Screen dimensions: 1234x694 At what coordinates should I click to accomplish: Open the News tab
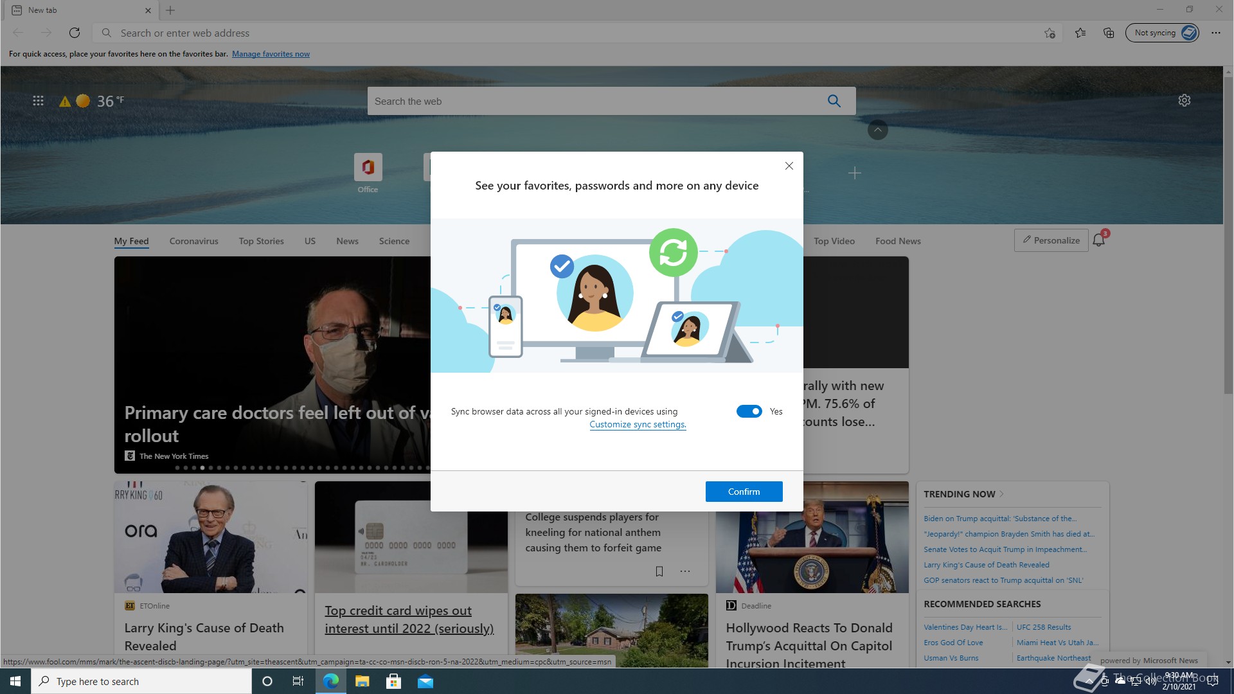click(x=347, y=241)
